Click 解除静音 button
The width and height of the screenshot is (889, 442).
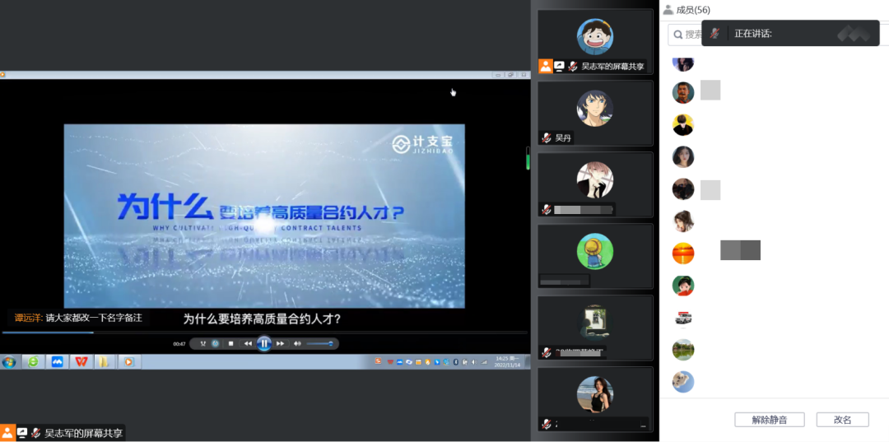tap(770, 420)
